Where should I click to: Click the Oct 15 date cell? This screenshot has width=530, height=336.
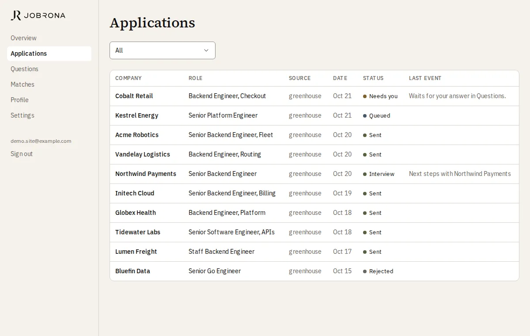[x=342, y=271]
